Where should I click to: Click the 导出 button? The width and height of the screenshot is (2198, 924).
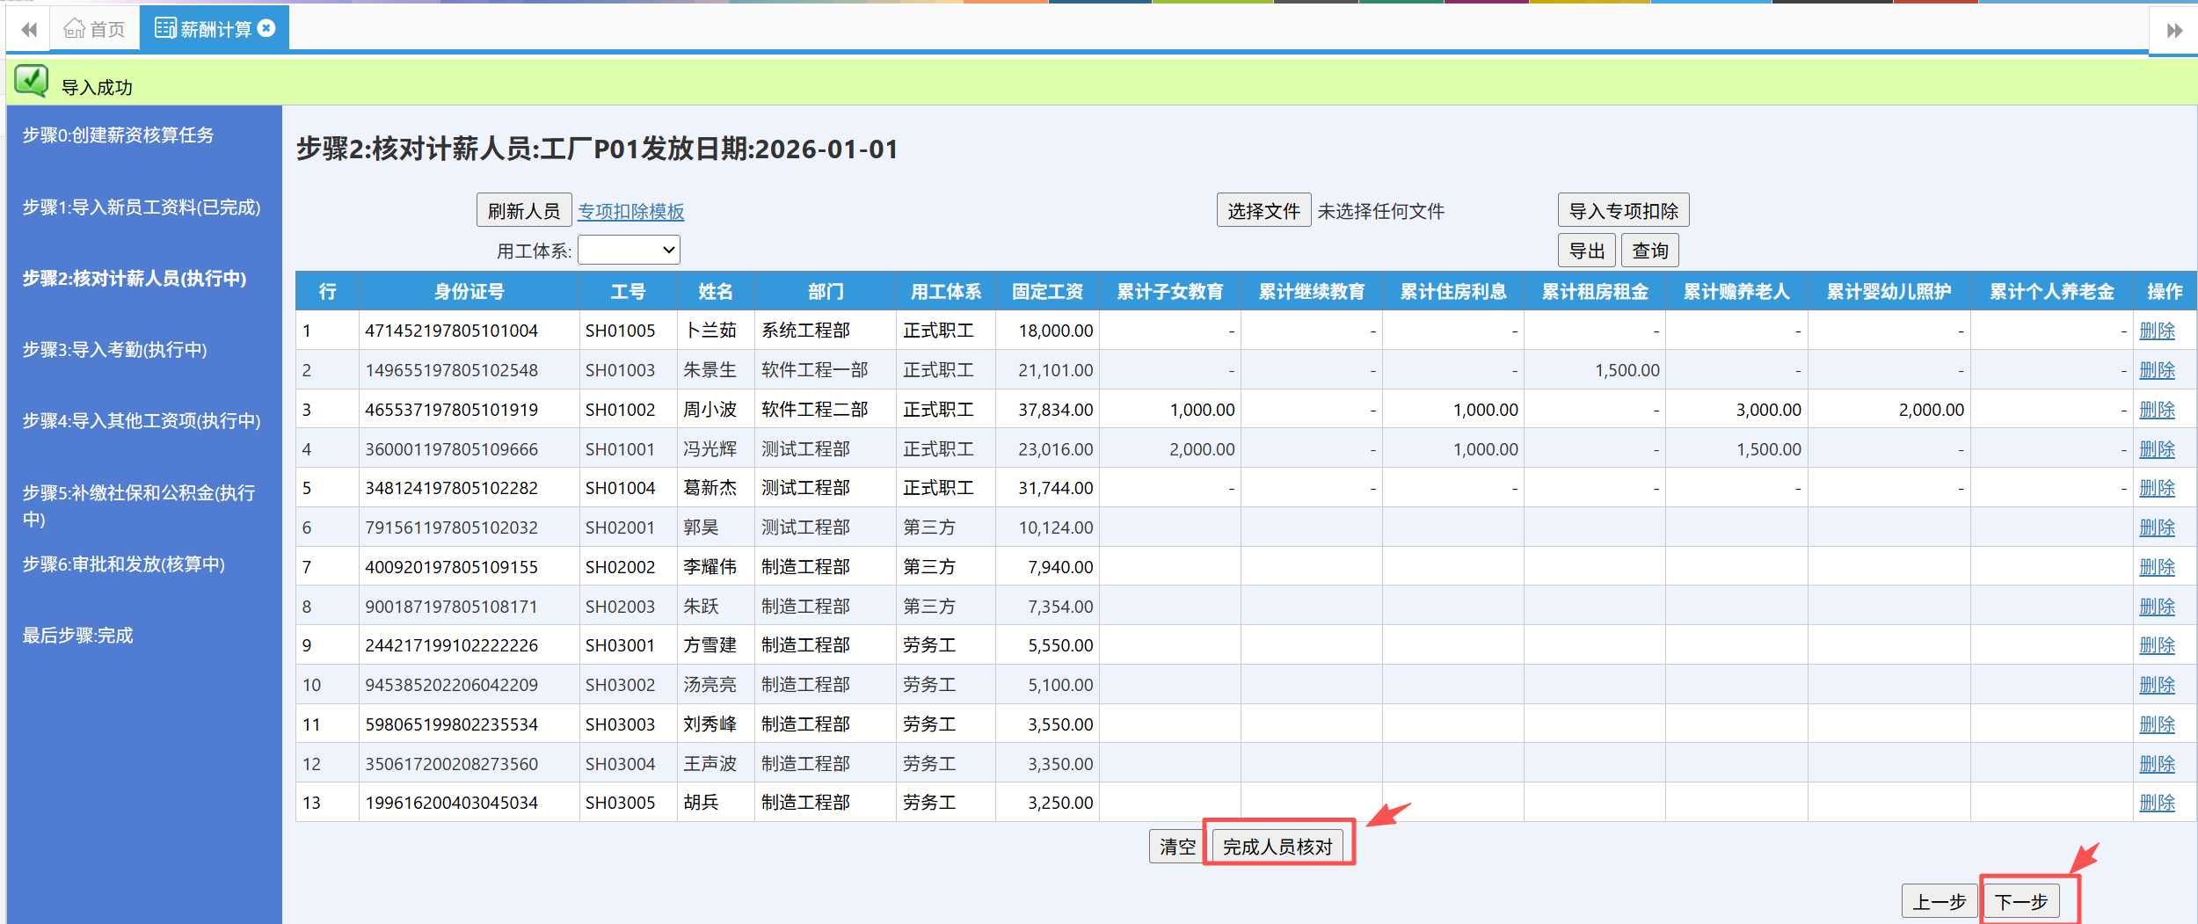coord(1586,251)
